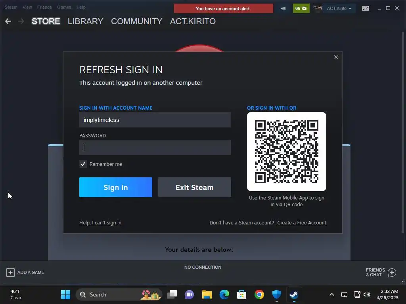Switch to Big Picture mode icon
The image size is (406, 304).
click(x=365, y=8)
